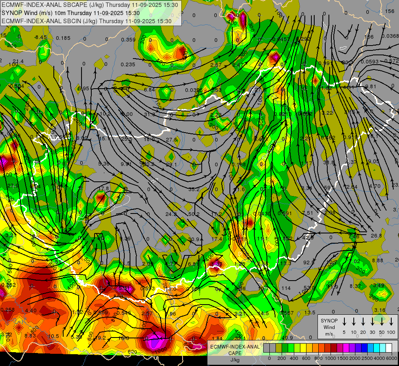Pick the bright magenta swatch after 1500
Viewport: 399px width, 366px height.
[x=346, y=348]
